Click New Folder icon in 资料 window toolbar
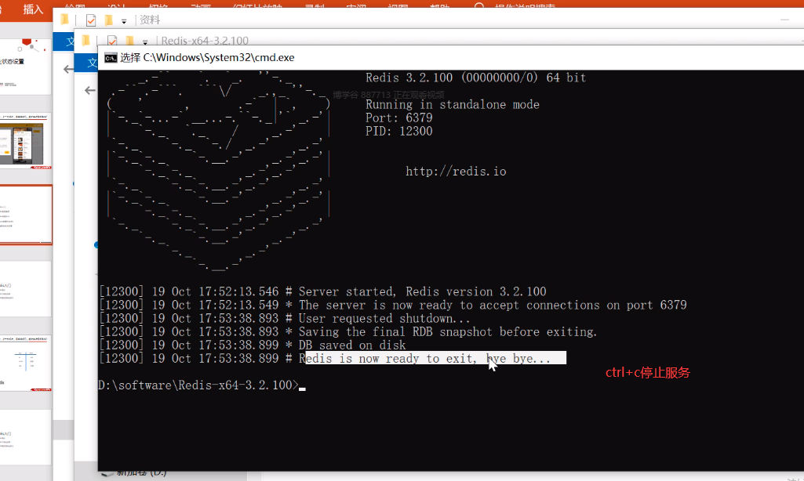Image resolution: width=804 pixels, height=481 pixels. [108, 20]
